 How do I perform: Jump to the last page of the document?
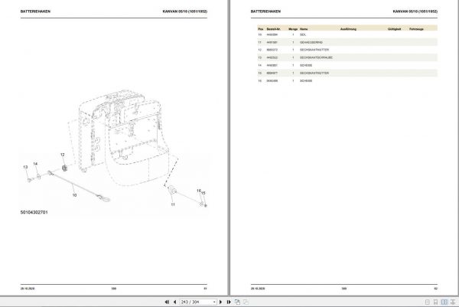click(x=229, y=302)
